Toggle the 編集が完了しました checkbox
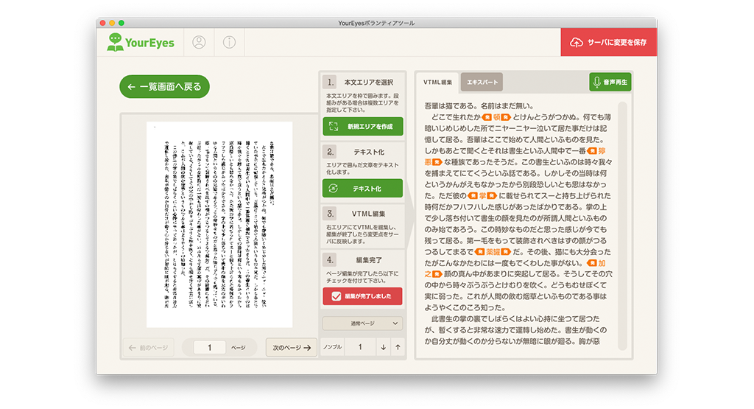The height and width of the screenshot is (409, 754). click(x=337, y=296)
